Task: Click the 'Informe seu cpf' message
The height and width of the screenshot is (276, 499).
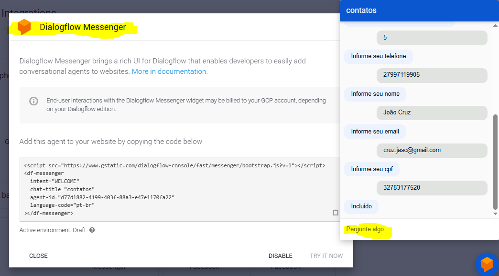Action: [x=372, y=169]
